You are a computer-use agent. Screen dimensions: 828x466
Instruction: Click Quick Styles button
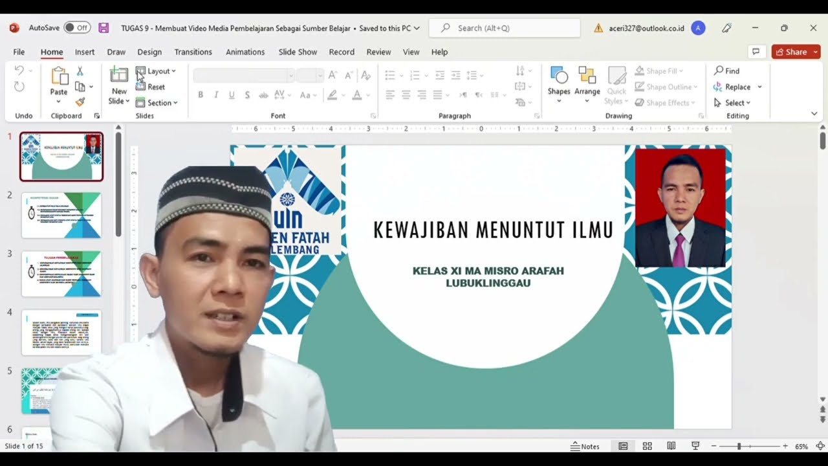pyautogui.click(x=616, y=85)
